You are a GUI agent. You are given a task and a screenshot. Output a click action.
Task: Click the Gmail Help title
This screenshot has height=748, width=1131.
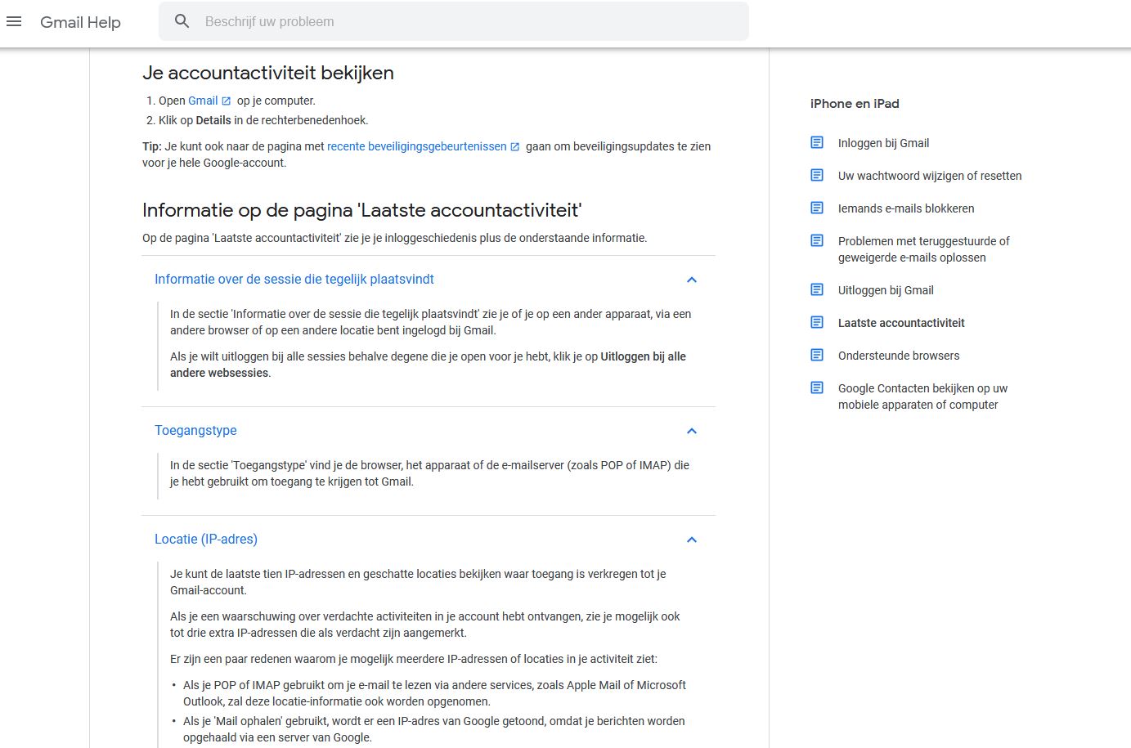coord(80,22)
